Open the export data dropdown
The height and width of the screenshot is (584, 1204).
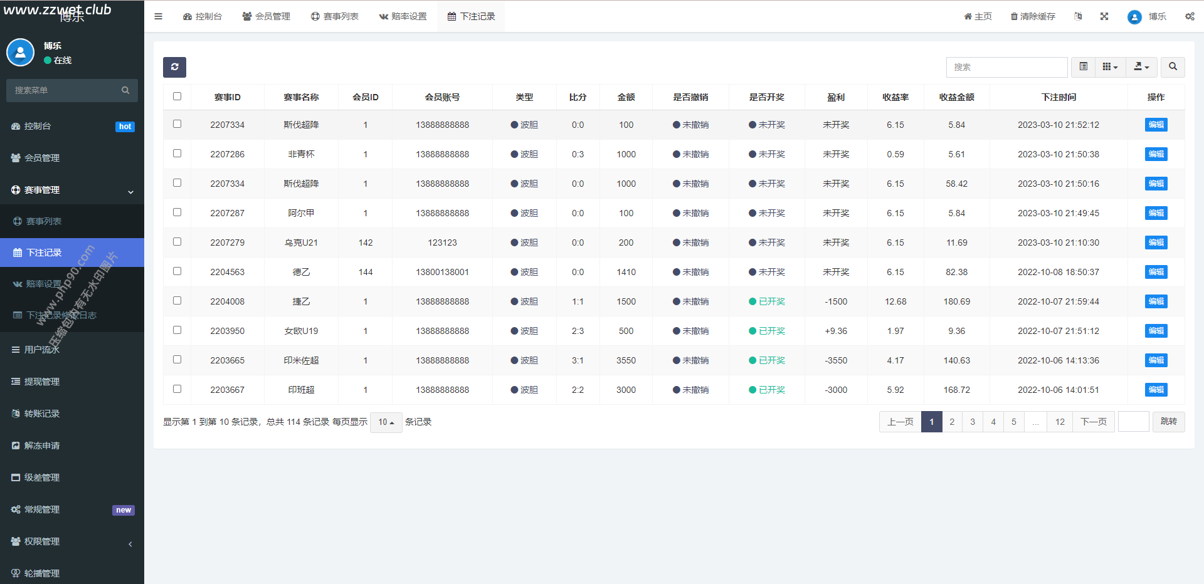click(1141, 67)
